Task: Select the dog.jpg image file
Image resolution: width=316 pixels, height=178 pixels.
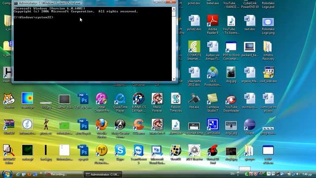Action: coord(231,75)
